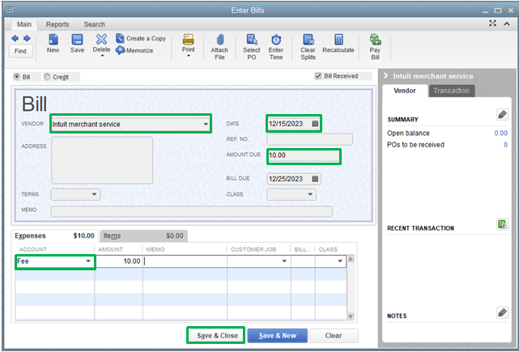
Task: Click Attach File paperclip icon
Action: tap(219, 40)
